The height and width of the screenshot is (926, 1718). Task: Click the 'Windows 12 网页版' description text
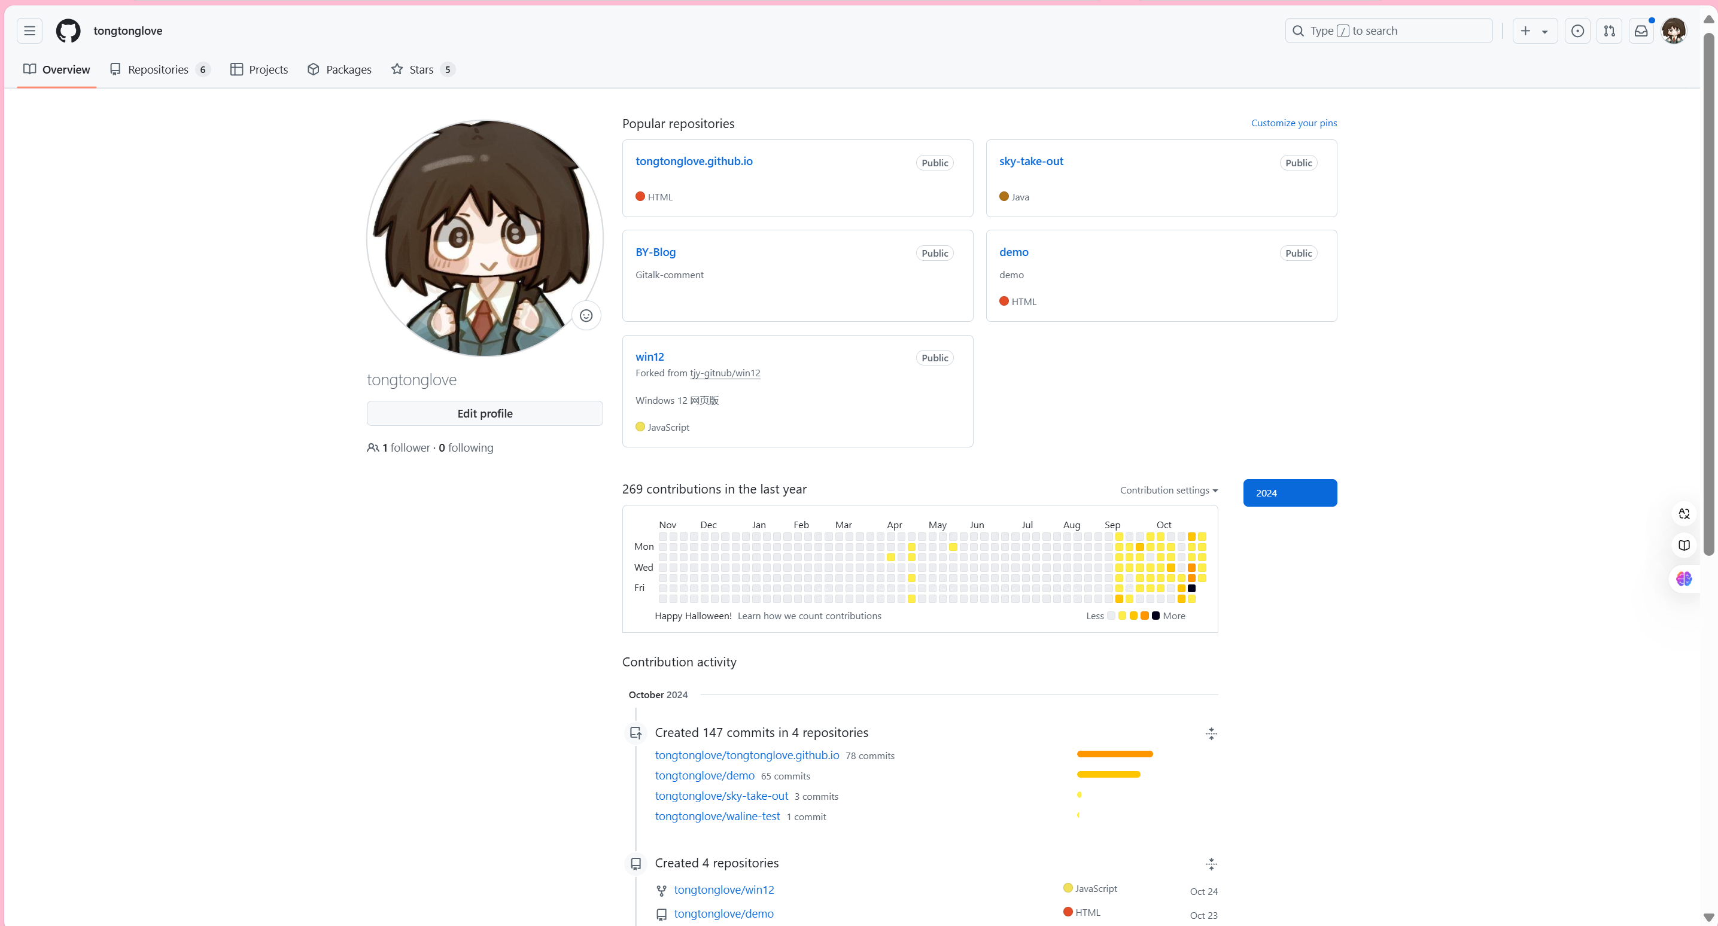tap(677, 401)
